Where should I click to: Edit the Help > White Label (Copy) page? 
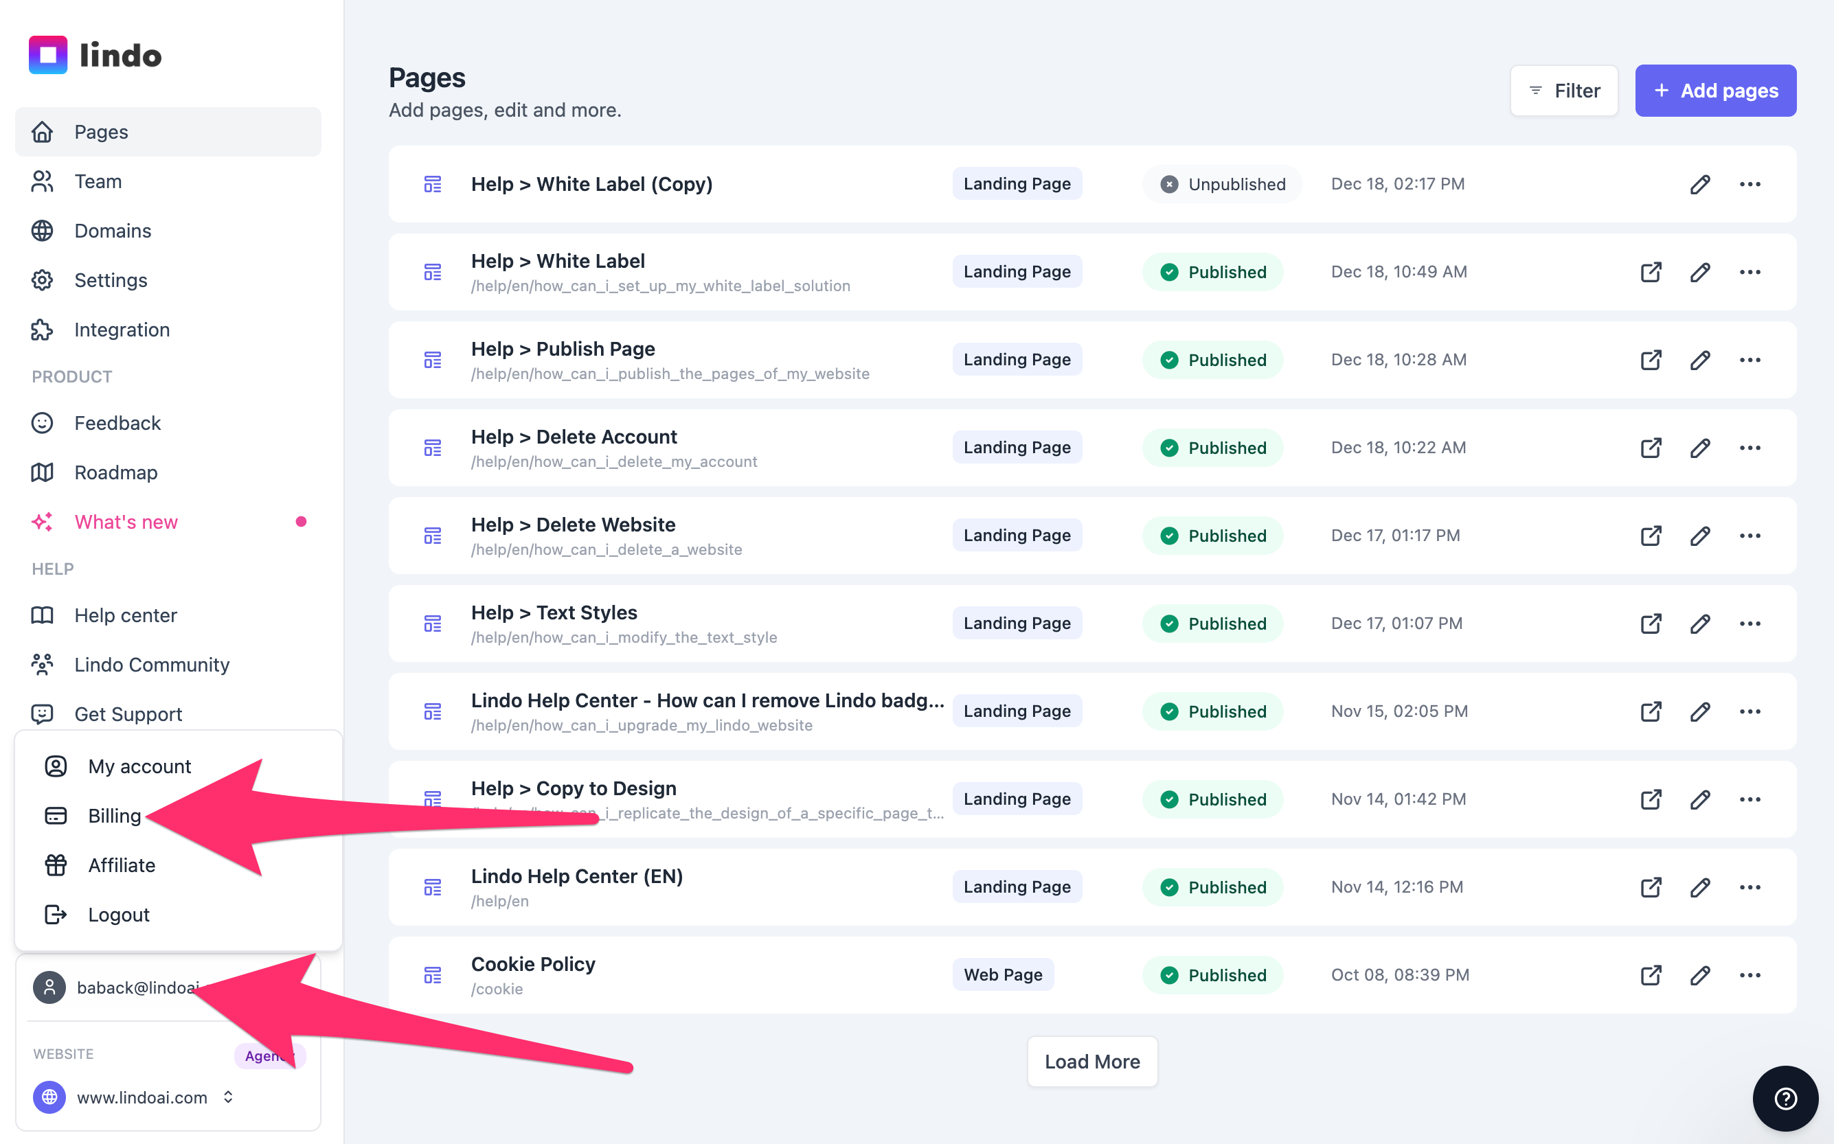(1700, 184)
